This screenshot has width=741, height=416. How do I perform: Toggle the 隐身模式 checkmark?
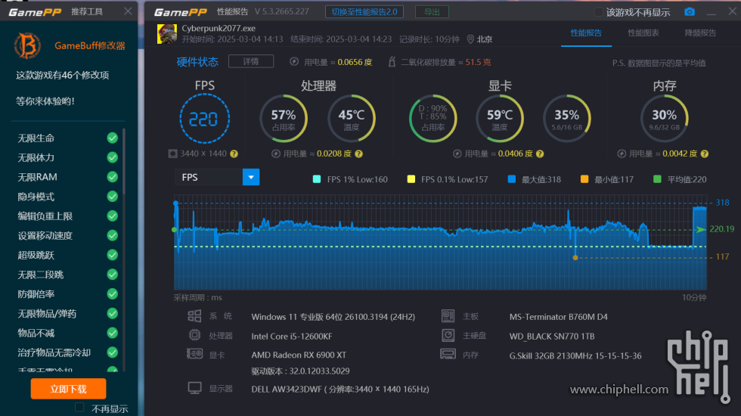click(x=112, y=196)
